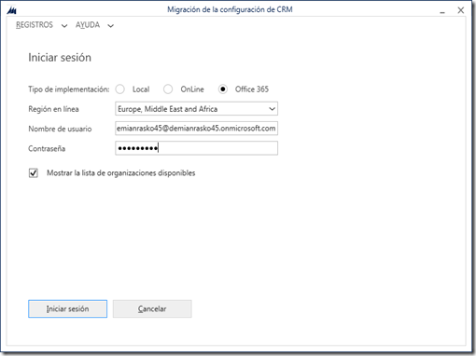Open the Región en línea dropdown

click(196, 109)
